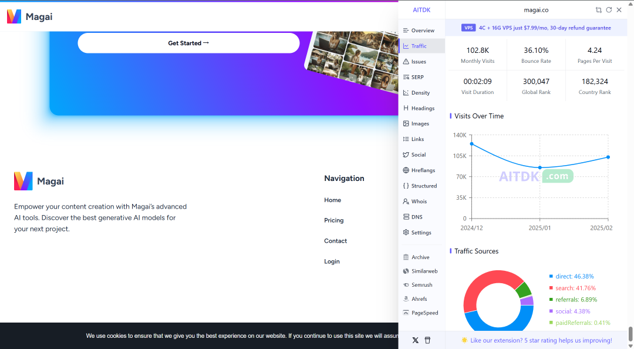The height and width of the screenshot is (349, 634).
Task: Open the Density section
Action: click(x=421, y=93)
